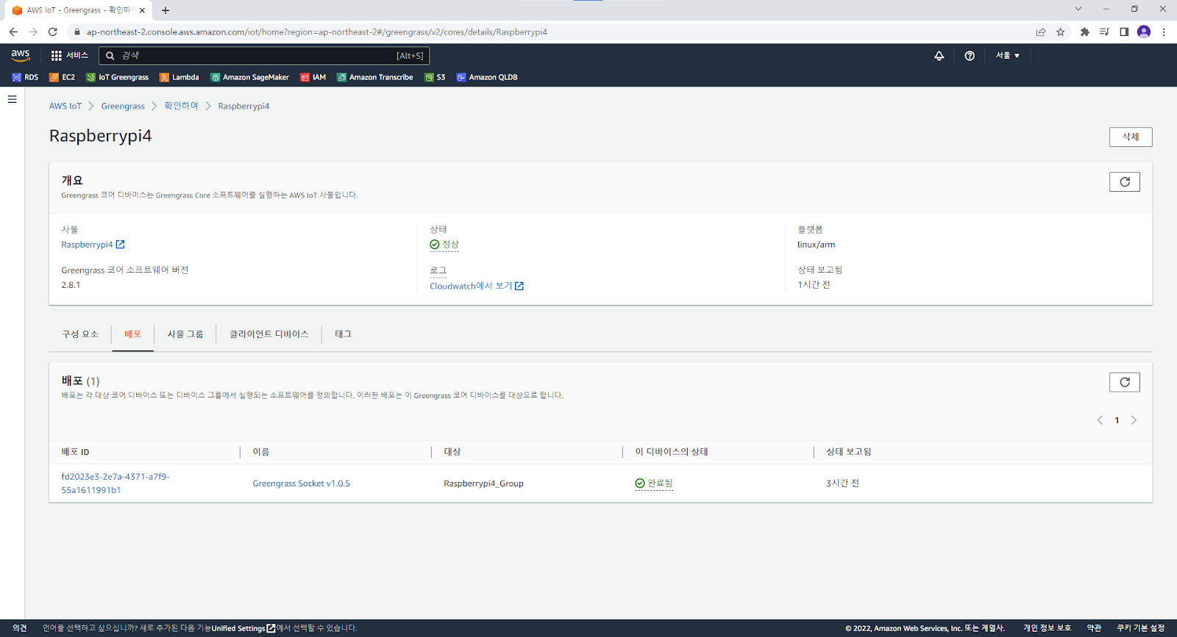Open the Lambda shortcut
This screenshot has width=1177, height=637.
(x=179, y=77)
